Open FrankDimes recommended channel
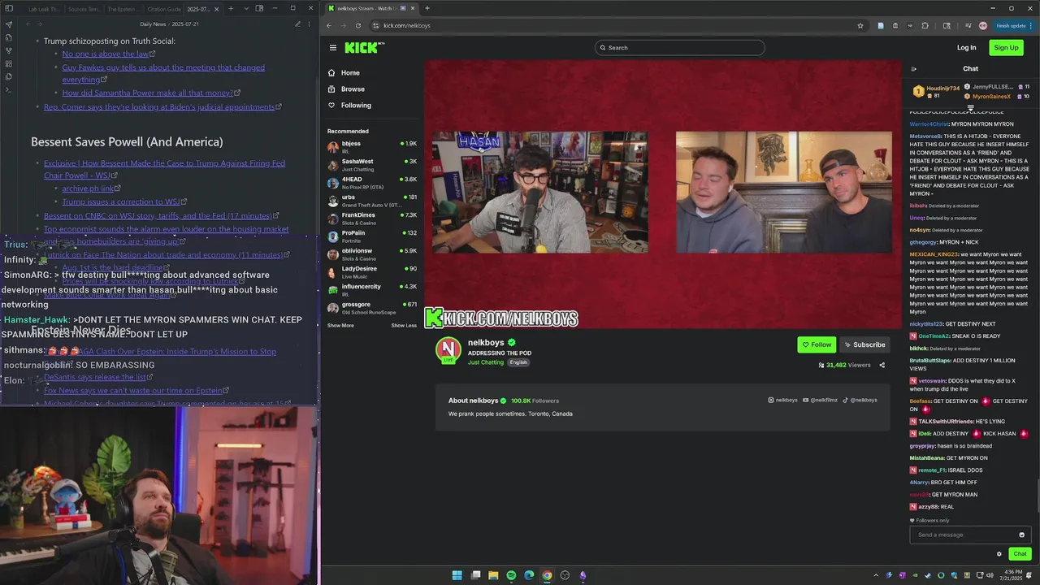Viewport: 1040px width, 585px height. [372, 219]
